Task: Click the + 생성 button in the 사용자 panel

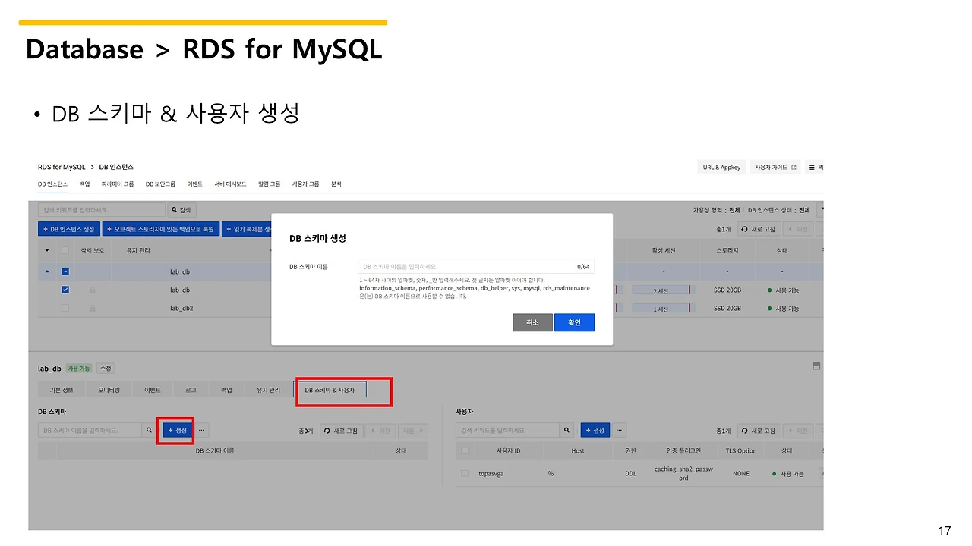Action: click(x=595, y=430)
